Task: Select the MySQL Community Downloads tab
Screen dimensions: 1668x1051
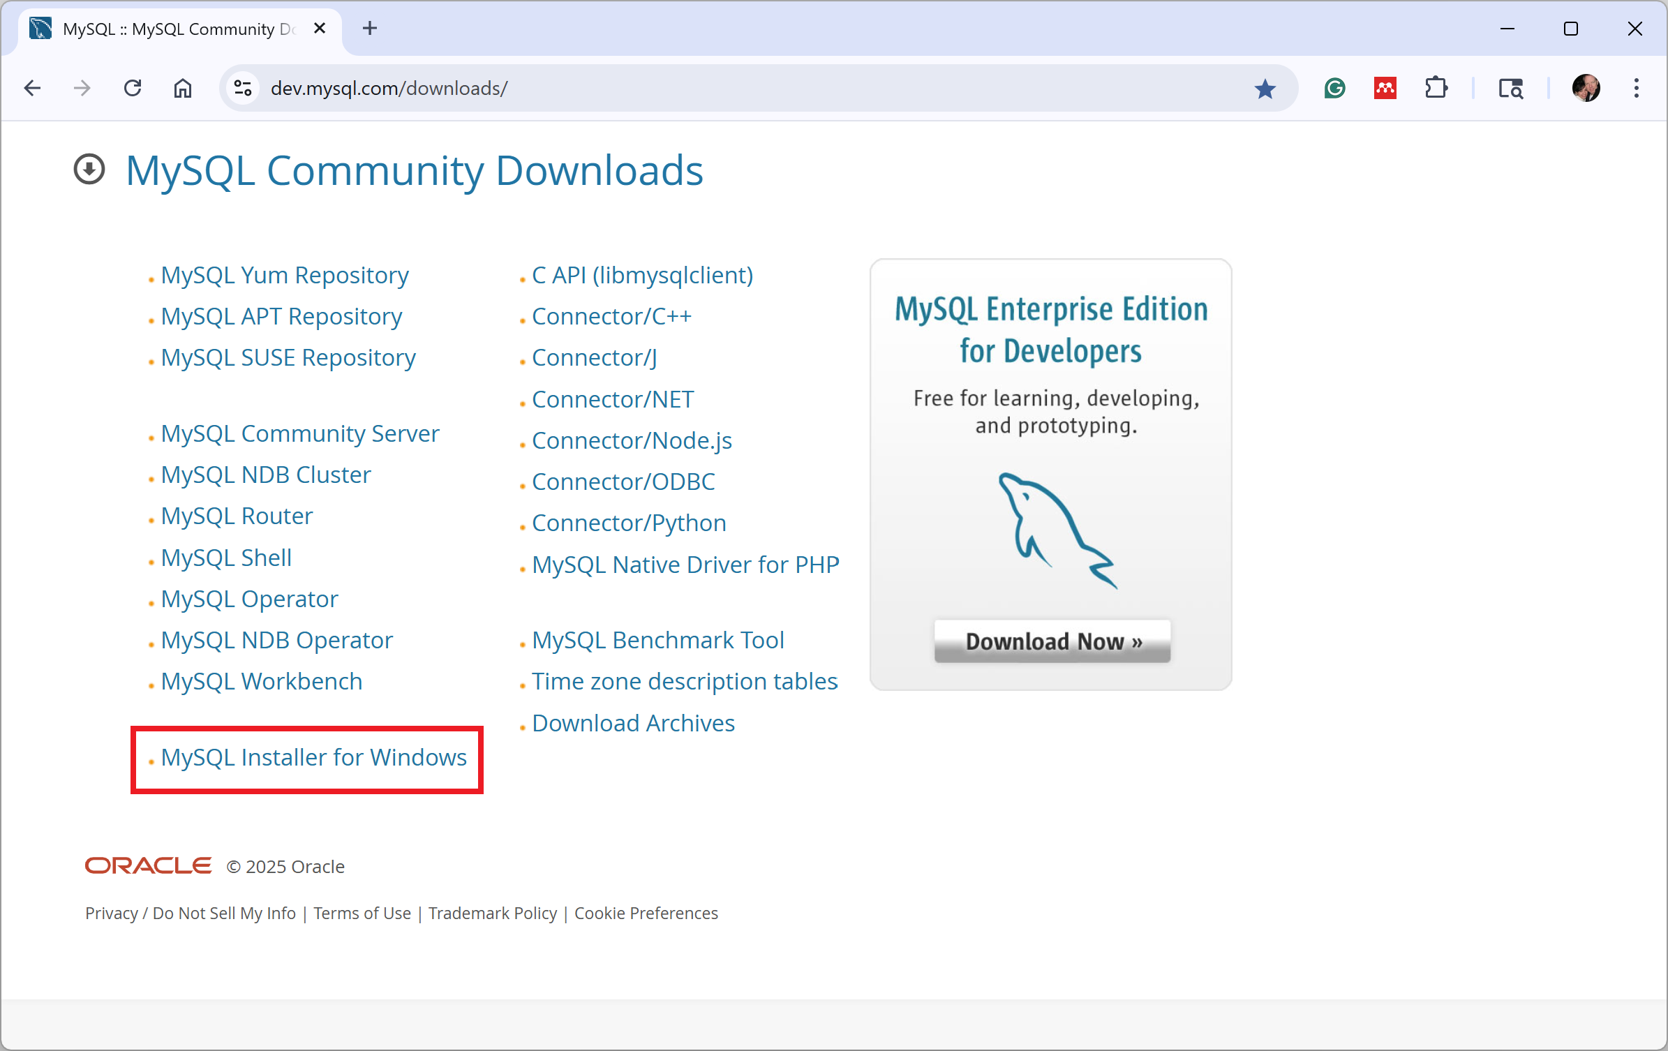Action: [x=179, y=29]
